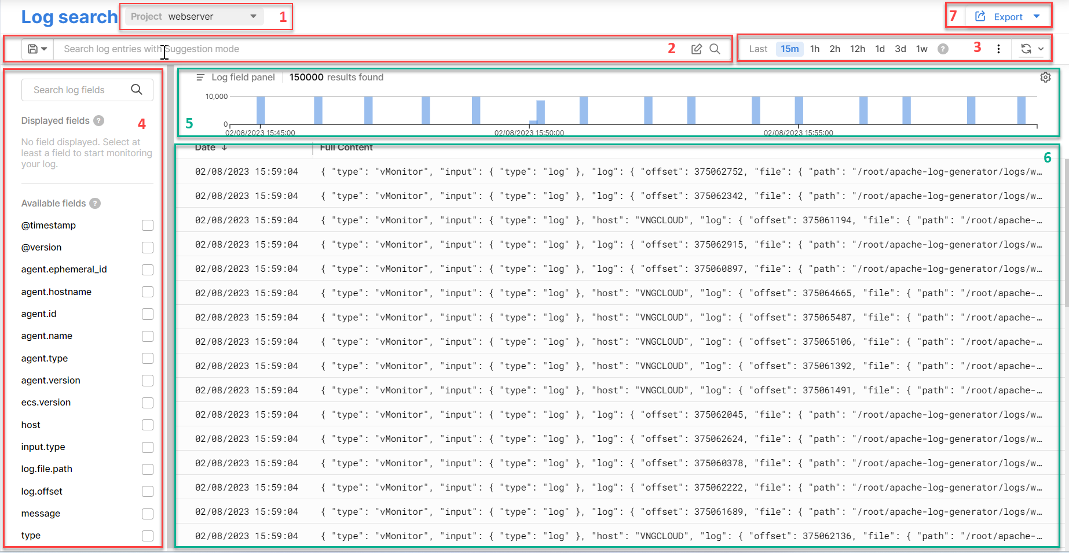The height and width of the screenshot is (553, 1069).
Task: Click the edit query pencil icon
Action: [x=697, y=49]
